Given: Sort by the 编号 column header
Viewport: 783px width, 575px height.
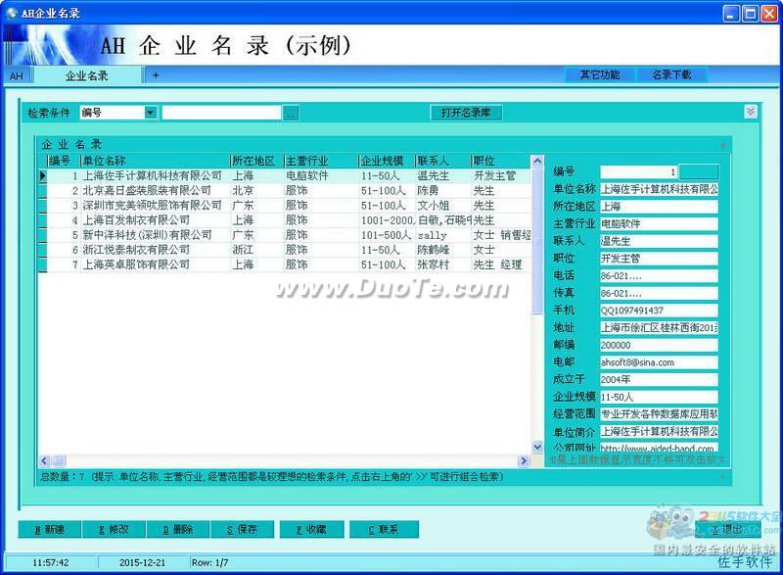Looking at the screenshot, I should click(64, 161).
